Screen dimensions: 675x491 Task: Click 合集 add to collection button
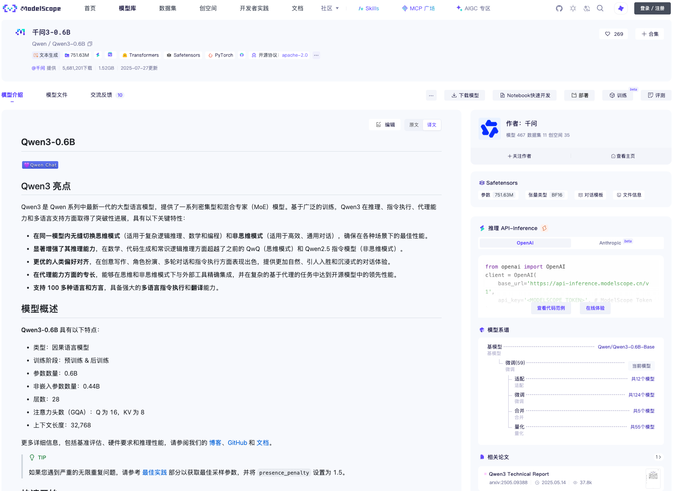(649, 34)
